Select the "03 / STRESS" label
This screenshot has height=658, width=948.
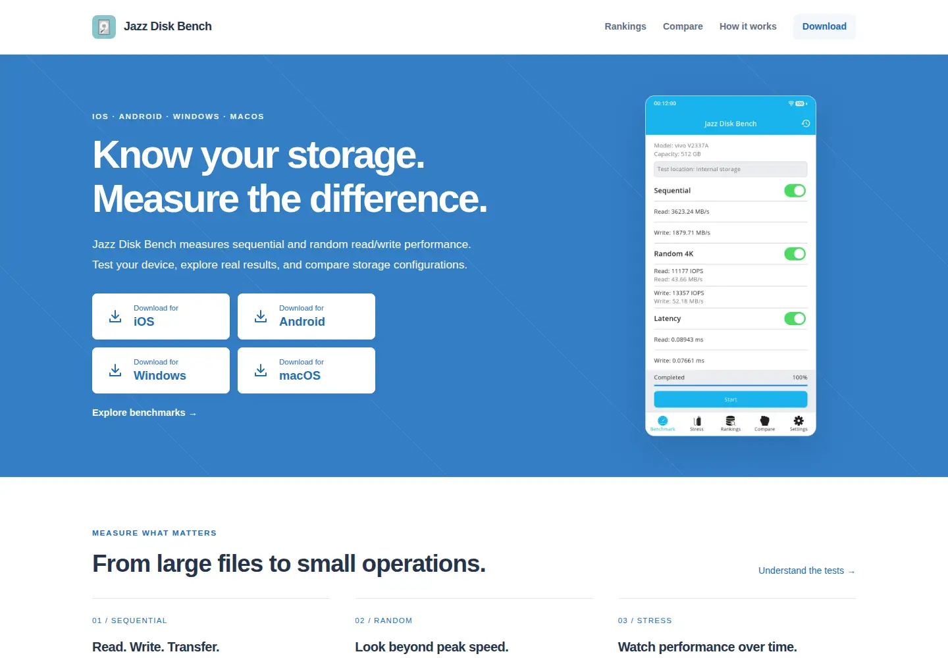645,620
